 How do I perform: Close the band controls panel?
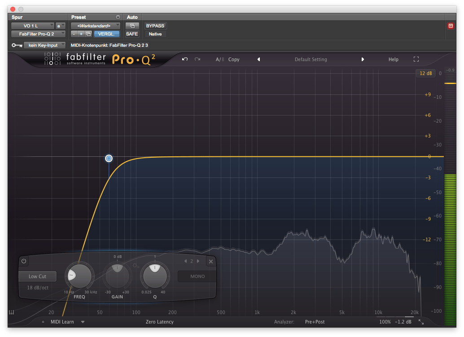(x=211, y=262)
